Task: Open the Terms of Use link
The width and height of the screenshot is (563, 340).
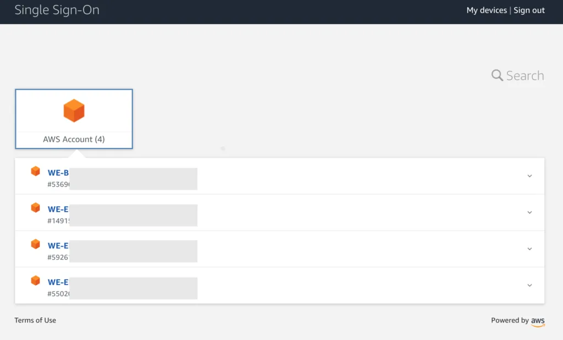Action: point(35,320)
